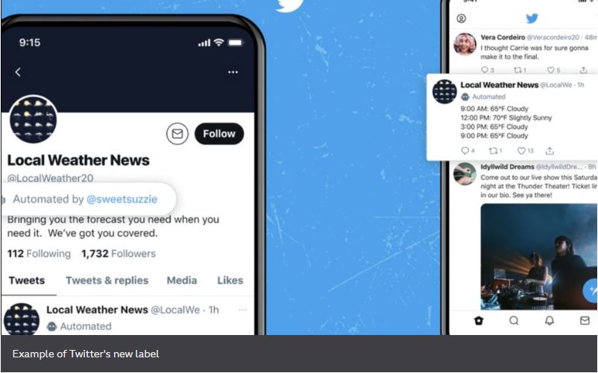This screenshot has height=373, width=598.
Task: Open account profile icon at feed top
Action: click(x=462, y=19)
